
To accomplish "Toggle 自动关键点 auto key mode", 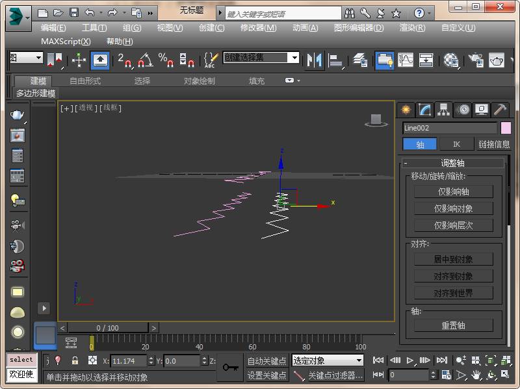I will pyautogui.click(x=266, y=361).
